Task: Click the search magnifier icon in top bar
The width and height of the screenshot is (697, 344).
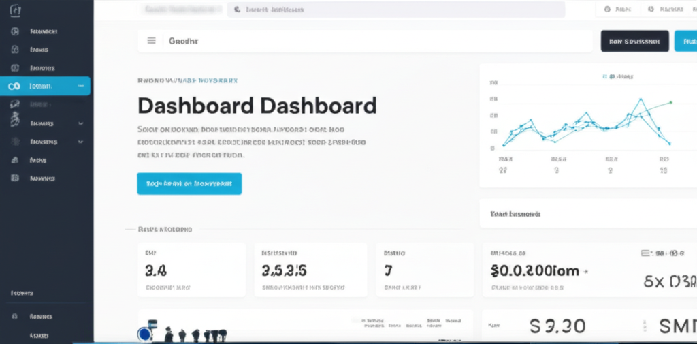Action: 238,10
